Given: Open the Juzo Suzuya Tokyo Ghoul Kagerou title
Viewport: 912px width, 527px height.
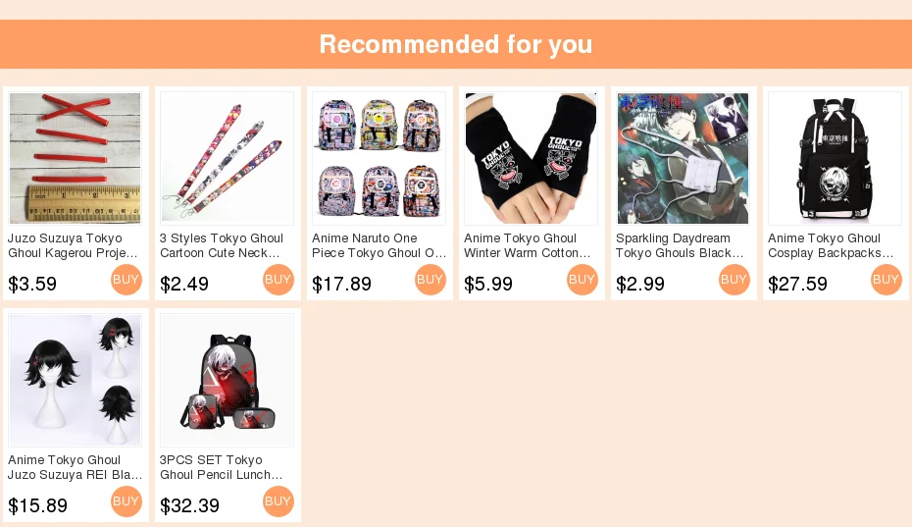Looking at the screenshot, I should tap(73, 245).
